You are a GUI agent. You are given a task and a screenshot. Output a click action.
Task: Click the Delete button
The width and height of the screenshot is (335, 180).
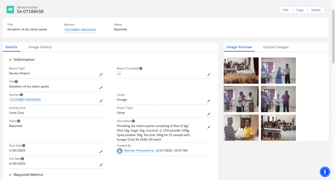(316, 10)
